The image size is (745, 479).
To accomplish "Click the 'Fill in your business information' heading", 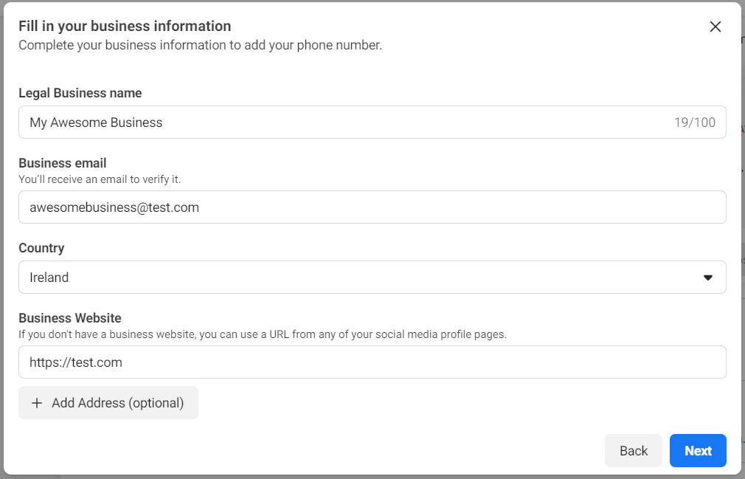I will coord(125,27).
